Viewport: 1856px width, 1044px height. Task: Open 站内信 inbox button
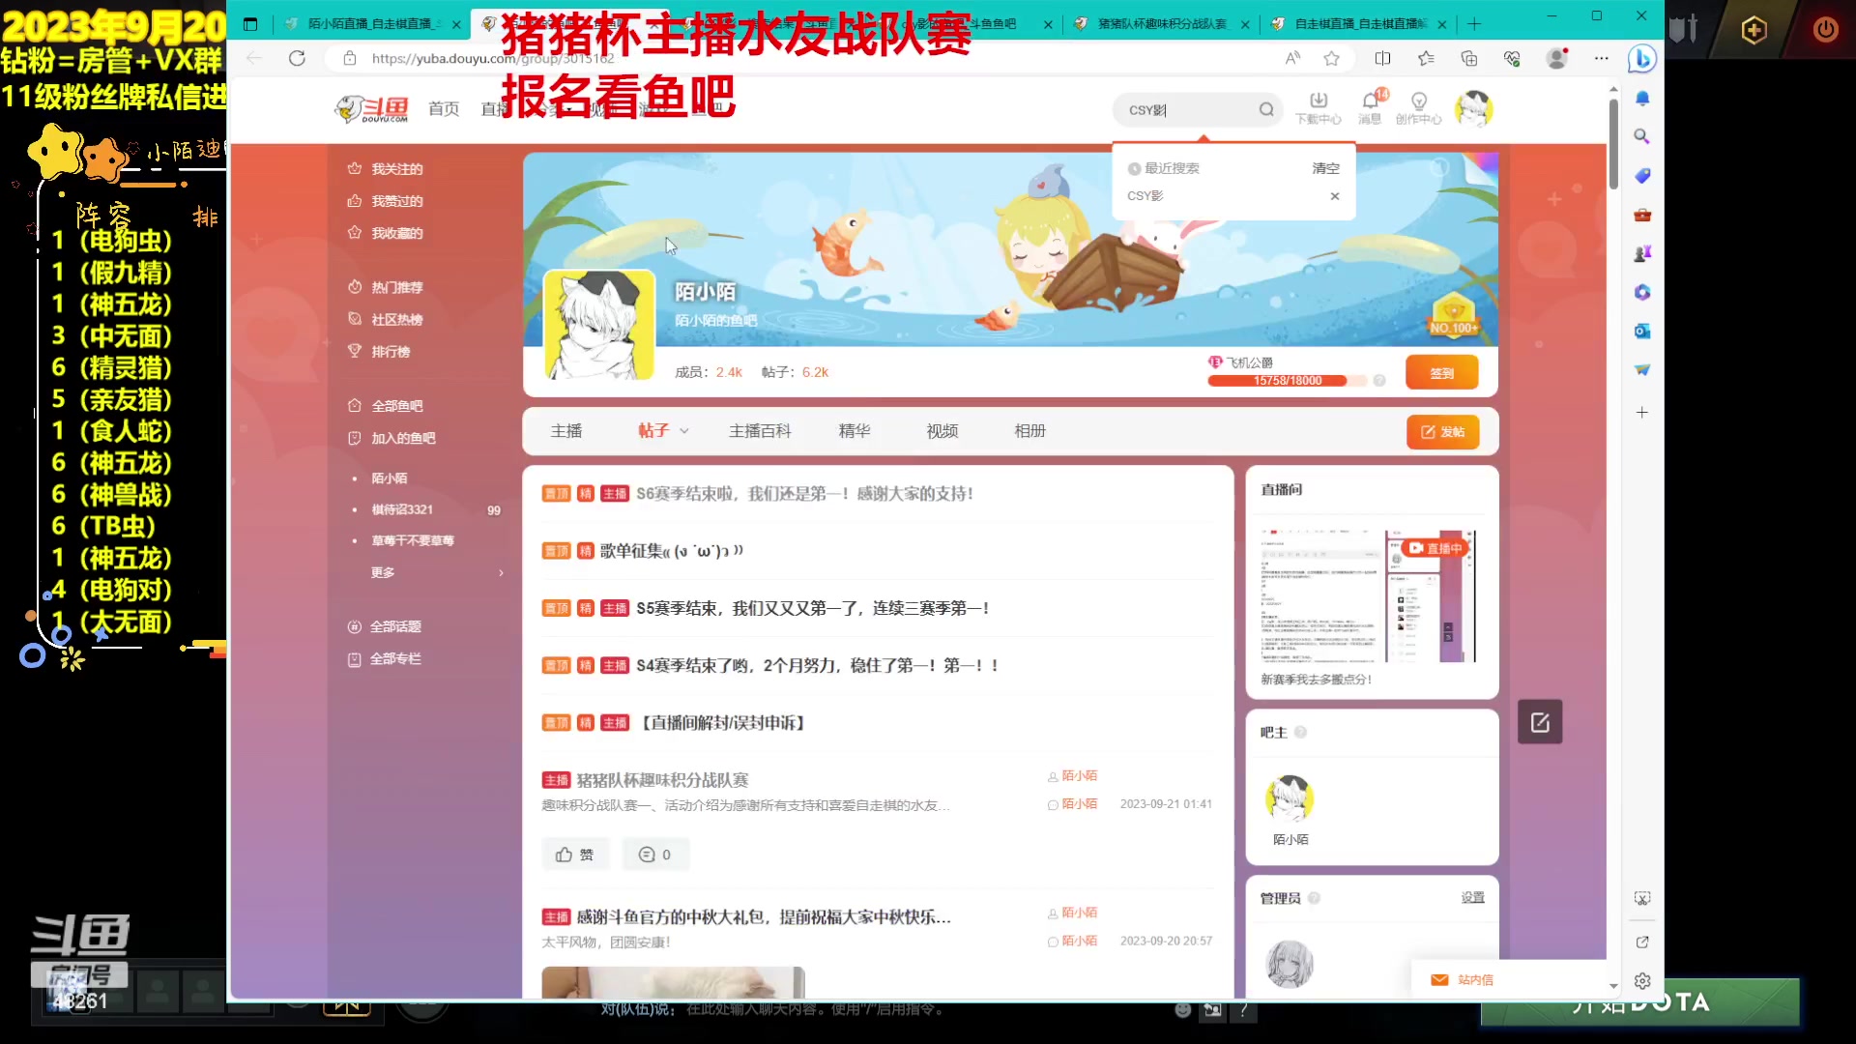pyautogui.click(x=1462, y=980)
